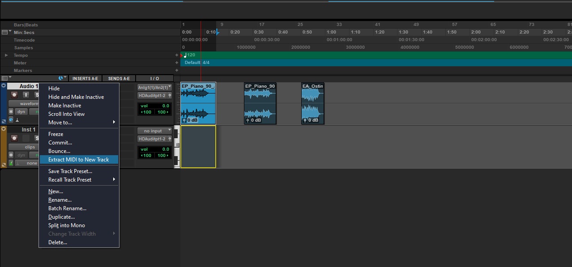The image size is (572, 267).
Task: Add a tempo change with the plus icon
Action: click(177, 55)
